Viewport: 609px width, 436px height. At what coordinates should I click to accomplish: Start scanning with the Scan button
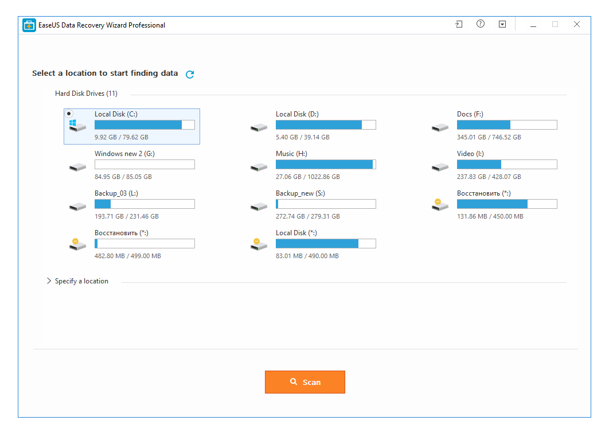click(304, 382)
